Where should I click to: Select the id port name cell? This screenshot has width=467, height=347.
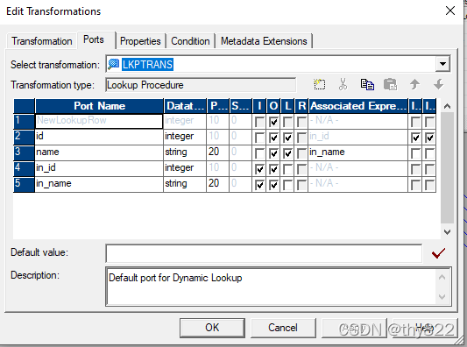99,137
